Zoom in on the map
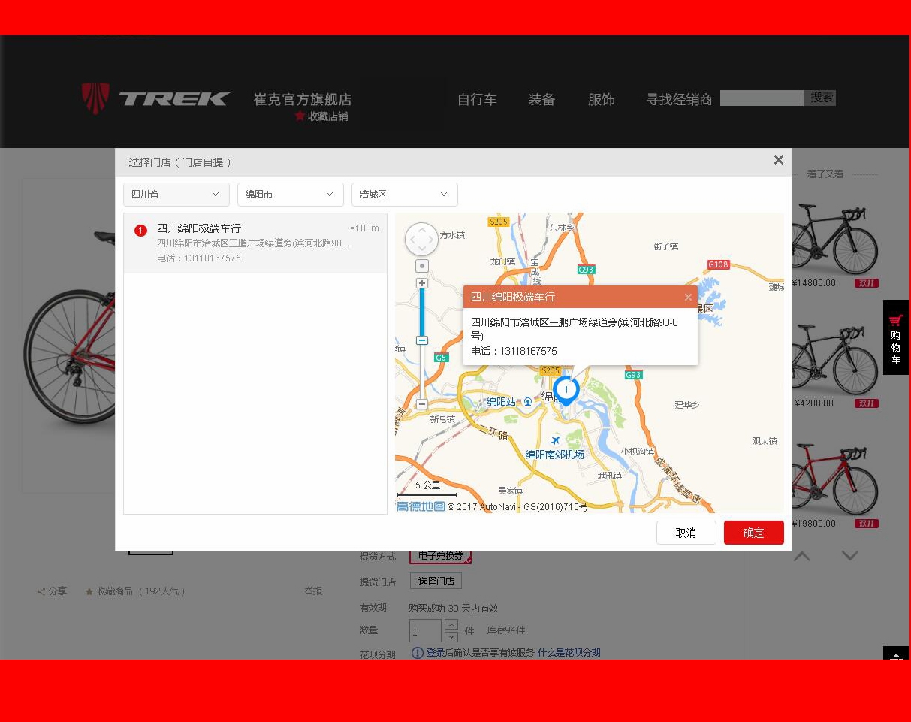This screenshot has height=722, width=911. tap(422, 283)
